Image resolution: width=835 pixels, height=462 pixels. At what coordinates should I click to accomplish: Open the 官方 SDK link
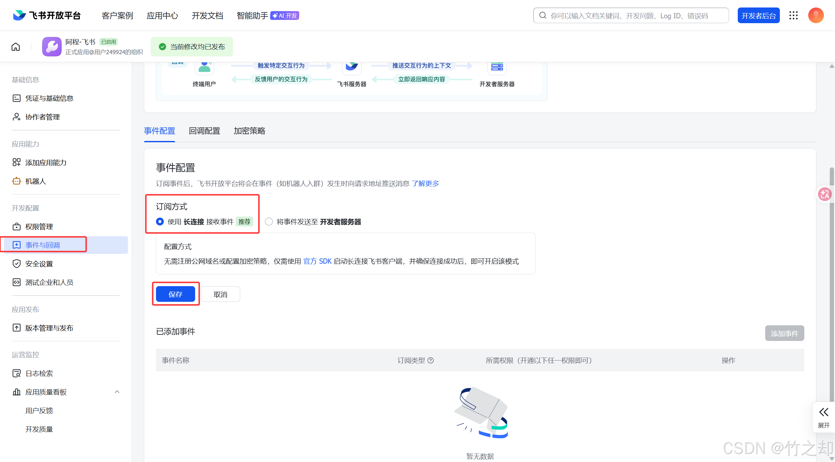pos(317,261)
